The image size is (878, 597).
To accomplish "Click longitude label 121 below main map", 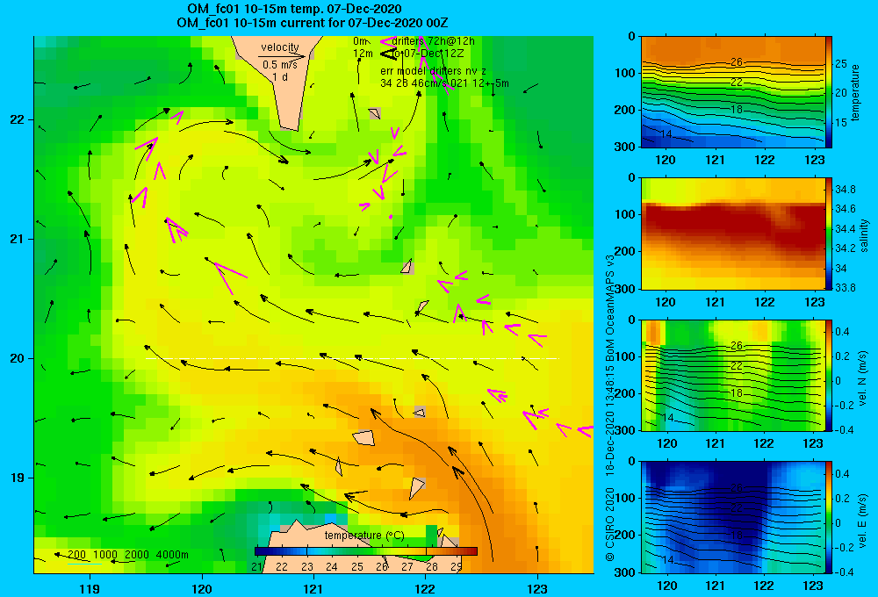I will [313, 588].
